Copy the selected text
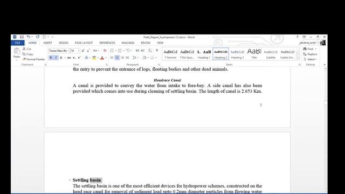The width and height of the screenshot is (345, 194). 27,54
